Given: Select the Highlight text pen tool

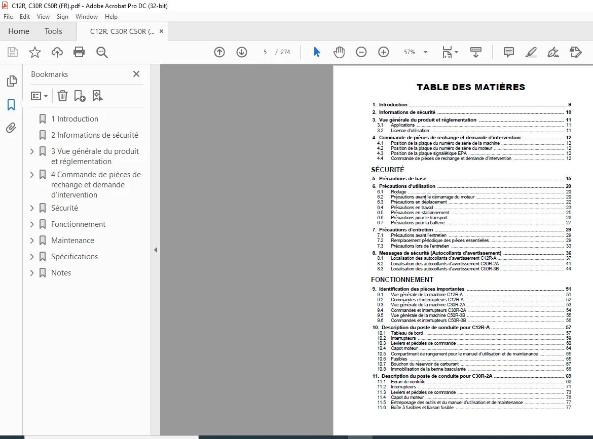Looking at the screenshot, I should 531,52.
